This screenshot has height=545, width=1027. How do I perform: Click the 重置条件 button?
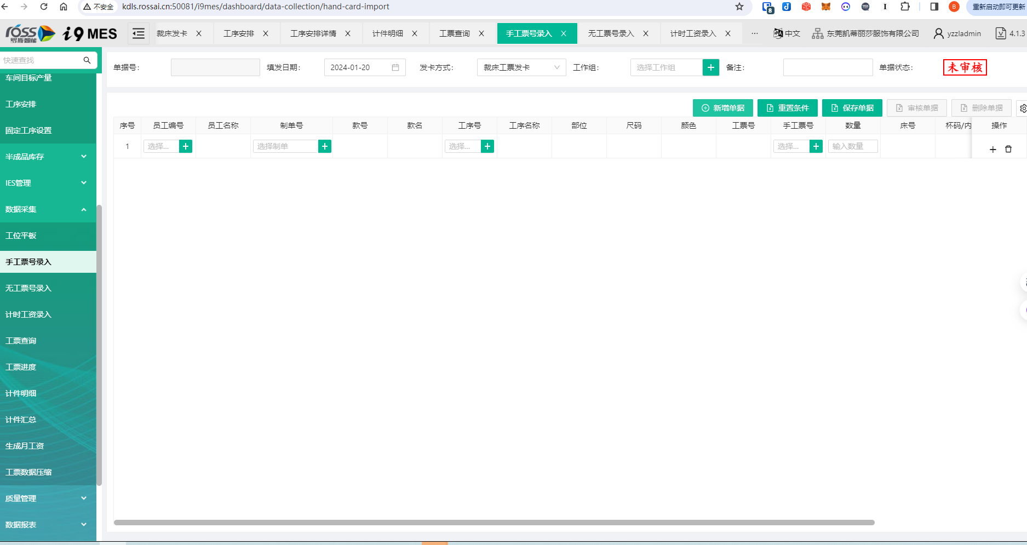[788, 108]
